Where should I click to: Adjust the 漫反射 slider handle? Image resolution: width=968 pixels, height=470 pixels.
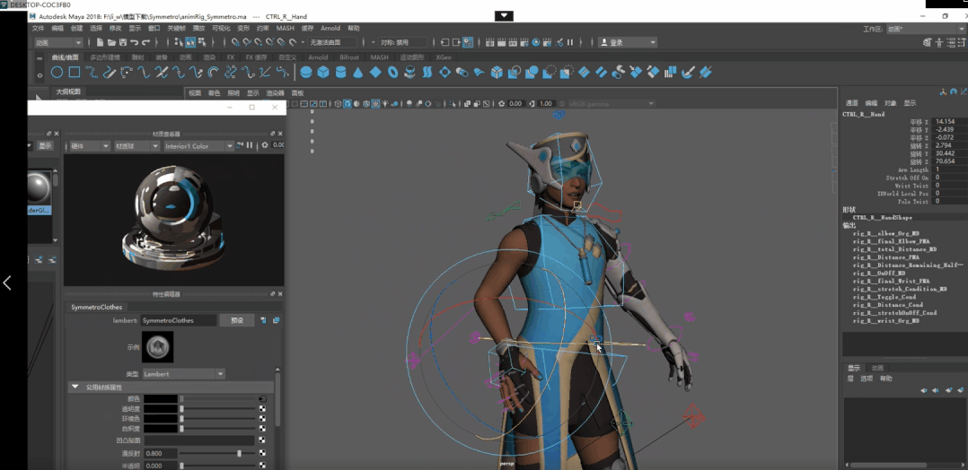point(239,453)
